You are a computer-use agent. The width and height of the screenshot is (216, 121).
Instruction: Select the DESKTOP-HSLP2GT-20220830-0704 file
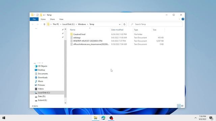click(88, 41)
